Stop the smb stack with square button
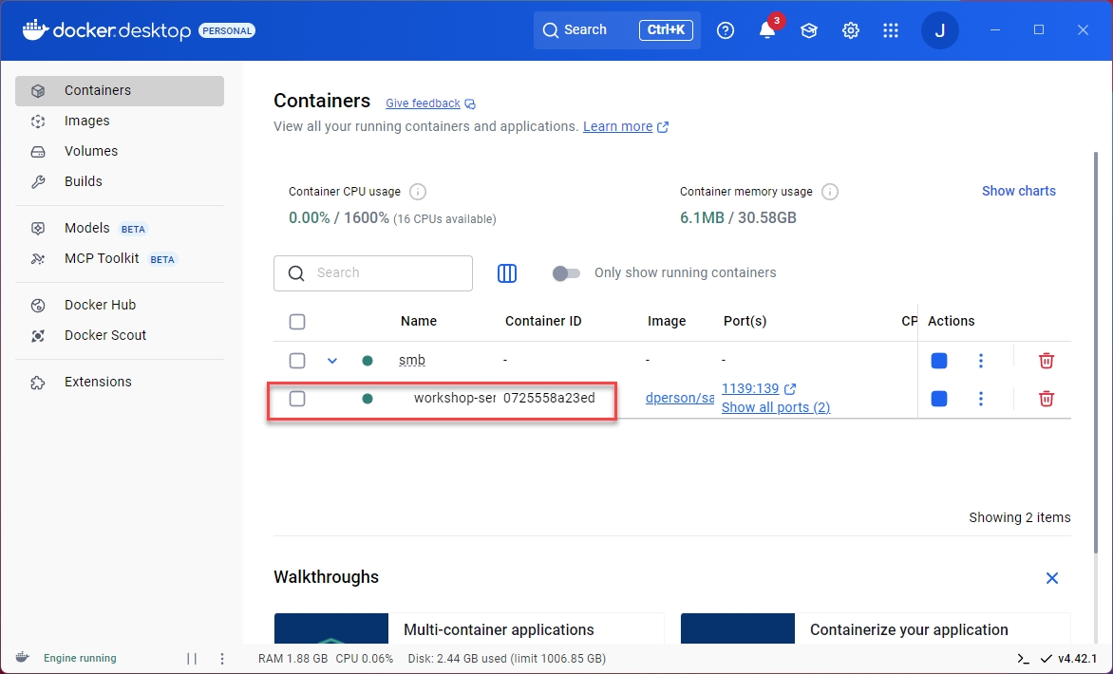 click(939, 361)
